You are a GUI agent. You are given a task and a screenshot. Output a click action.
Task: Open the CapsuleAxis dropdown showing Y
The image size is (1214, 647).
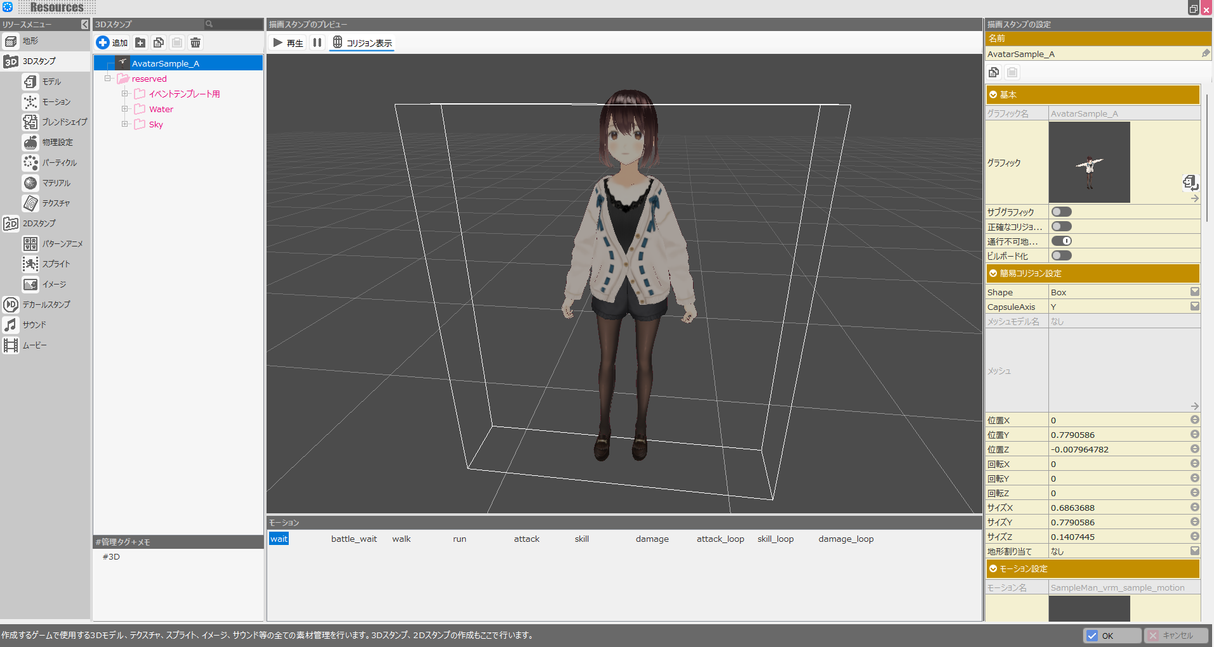(1194, 306)
